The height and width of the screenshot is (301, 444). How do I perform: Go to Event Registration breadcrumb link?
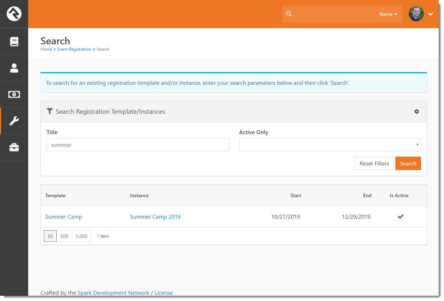pyautogui.click(x=74, y=49)
